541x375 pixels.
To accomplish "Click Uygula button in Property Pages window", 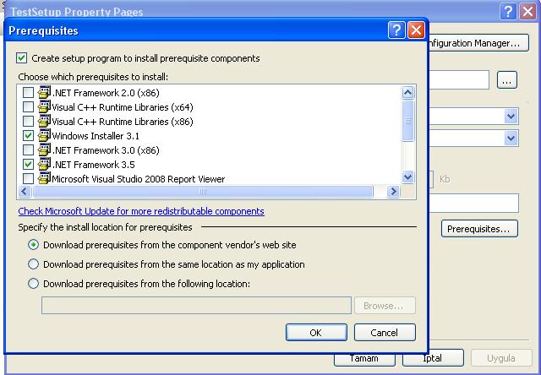I will (x=501, y=358).
